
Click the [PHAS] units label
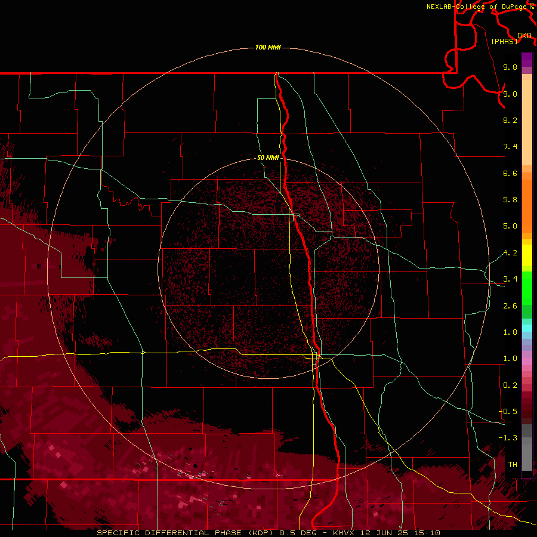click(504, 41)
